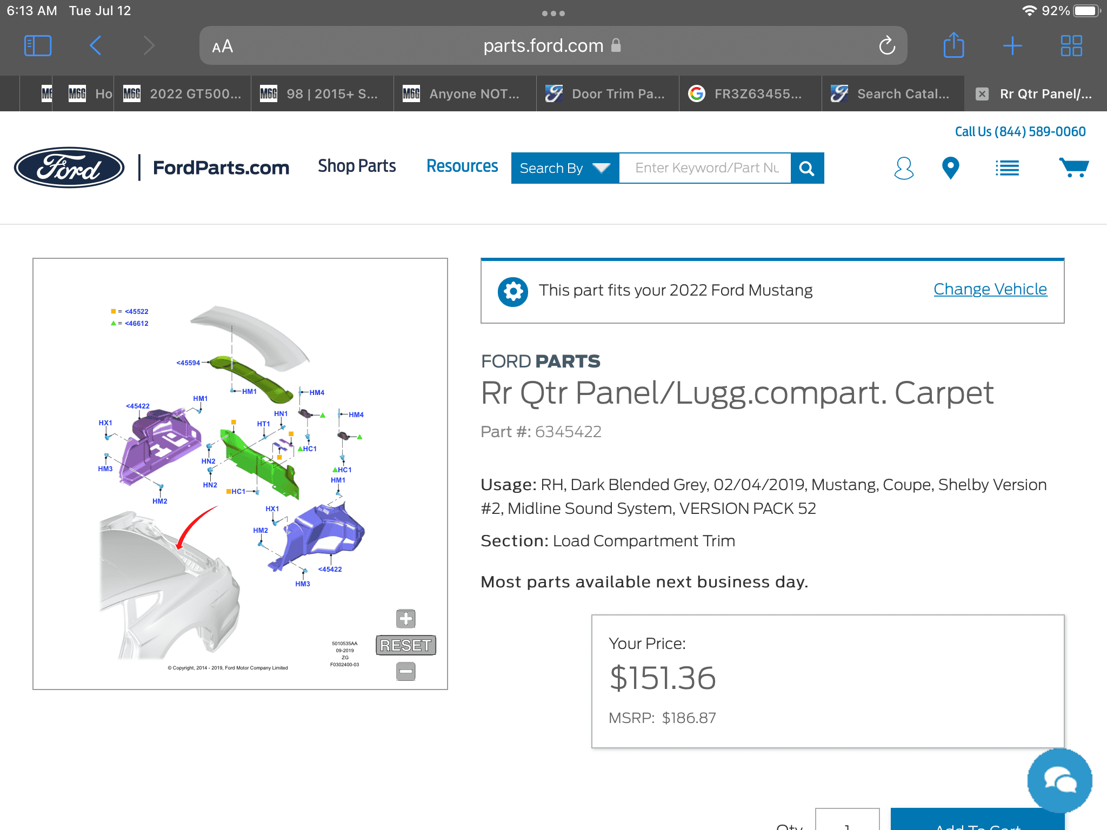View the shopping cart
Image resolution: width=1107 pixels, height=830 pixels.
pyautogui.click(x=1073, y=168)
